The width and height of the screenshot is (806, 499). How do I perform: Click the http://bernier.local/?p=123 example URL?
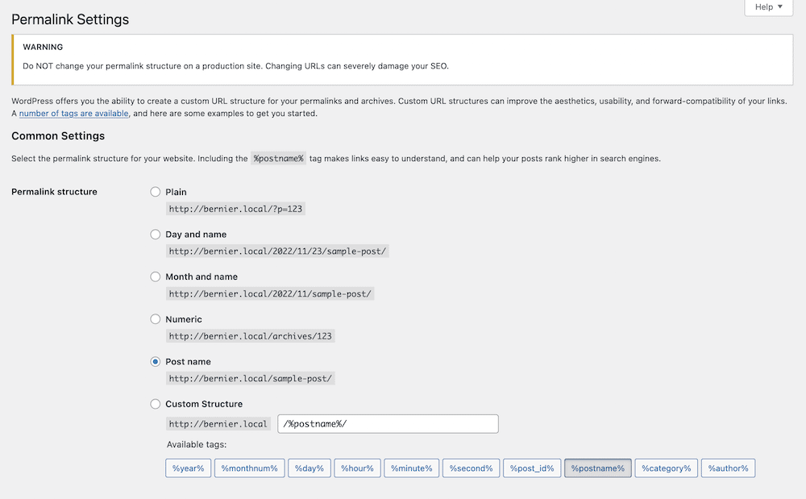235,209
